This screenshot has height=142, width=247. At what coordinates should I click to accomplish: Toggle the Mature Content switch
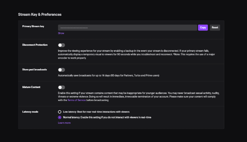[61, 87]
